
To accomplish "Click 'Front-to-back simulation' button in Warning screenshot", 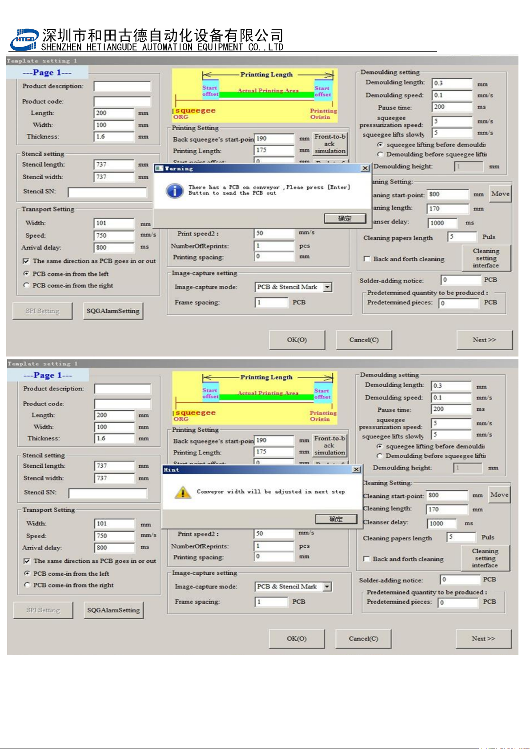I will (330, 144).
